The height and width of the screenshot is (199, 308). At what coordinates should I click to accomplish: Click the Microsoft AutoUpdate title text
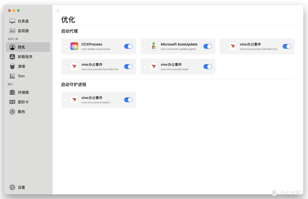[x=179, y=44]
